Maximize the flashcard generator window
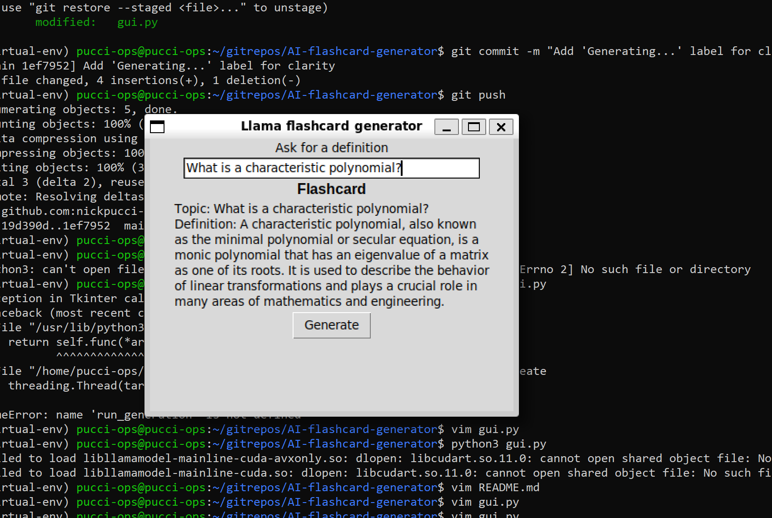 [473, 127]
